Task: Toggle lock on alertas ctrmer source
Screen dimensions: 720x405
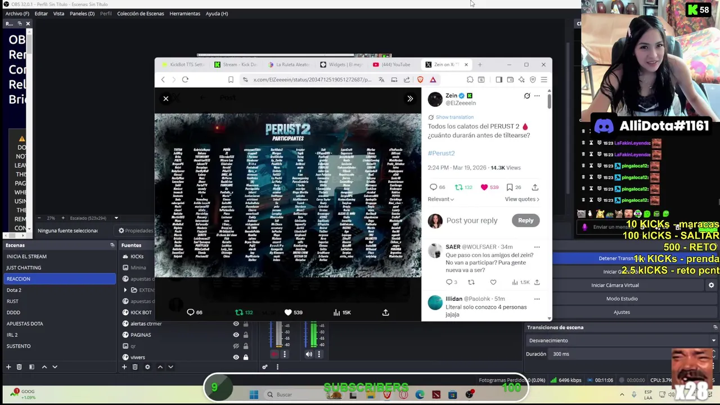Action: pos(246,323)
